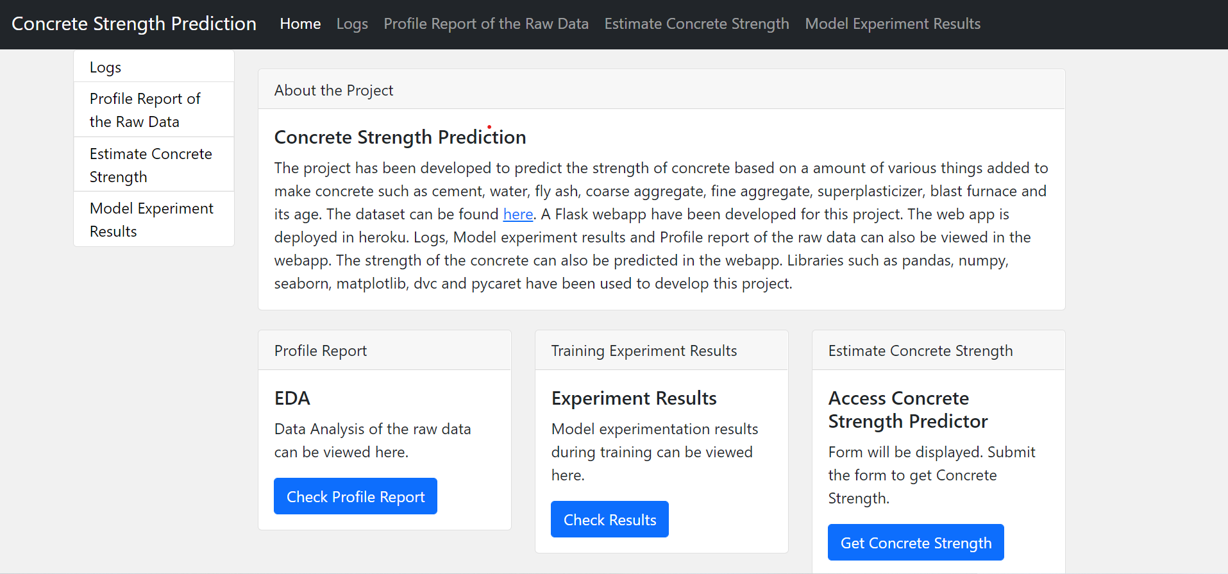Follow the 'here' dataset hyperlink
The width and height of the screenshot is (1228, 574).
518,214
